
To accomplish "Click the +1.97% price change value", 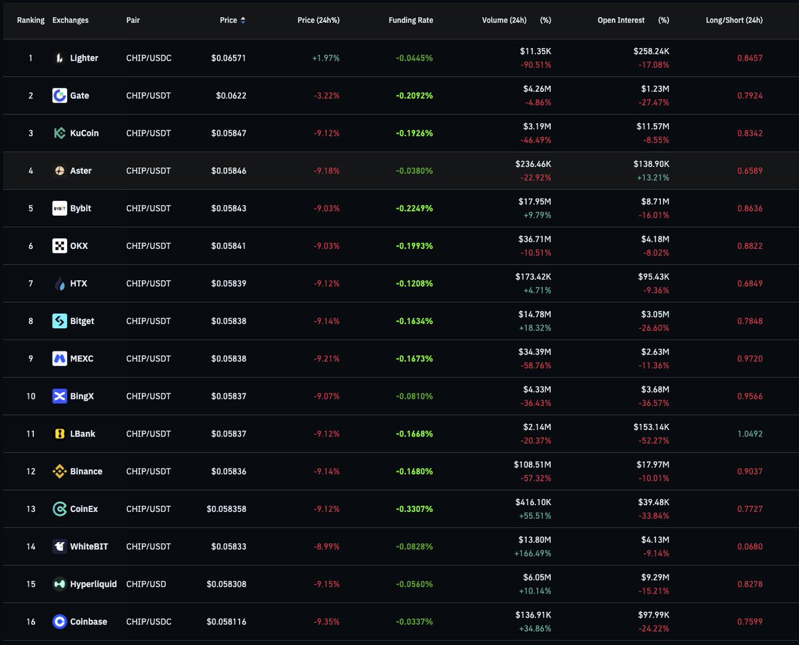I will pos(326,58).
